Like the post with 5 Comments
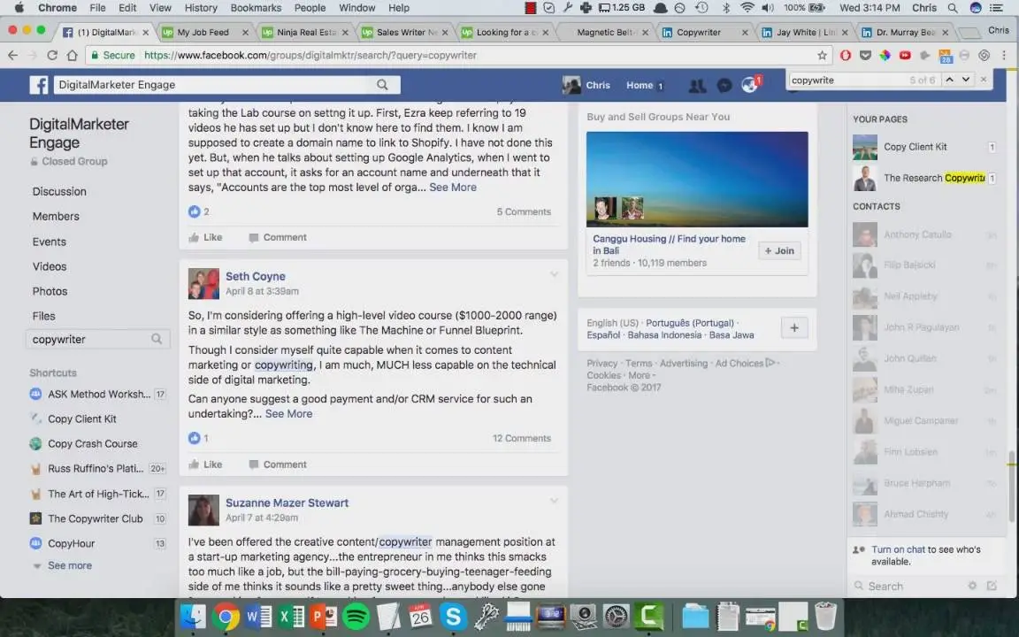The width and height of the screenshot is (1019, 637). pos(205,237)
